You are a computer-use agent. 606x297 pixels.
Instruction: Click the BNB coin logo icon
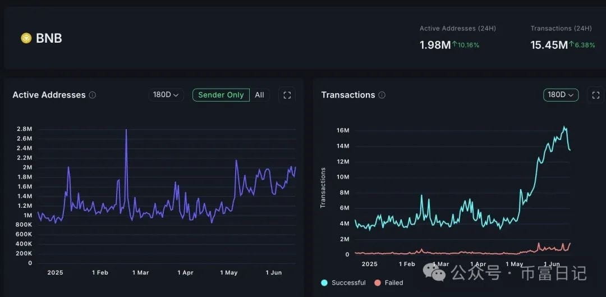pos(26,38)
